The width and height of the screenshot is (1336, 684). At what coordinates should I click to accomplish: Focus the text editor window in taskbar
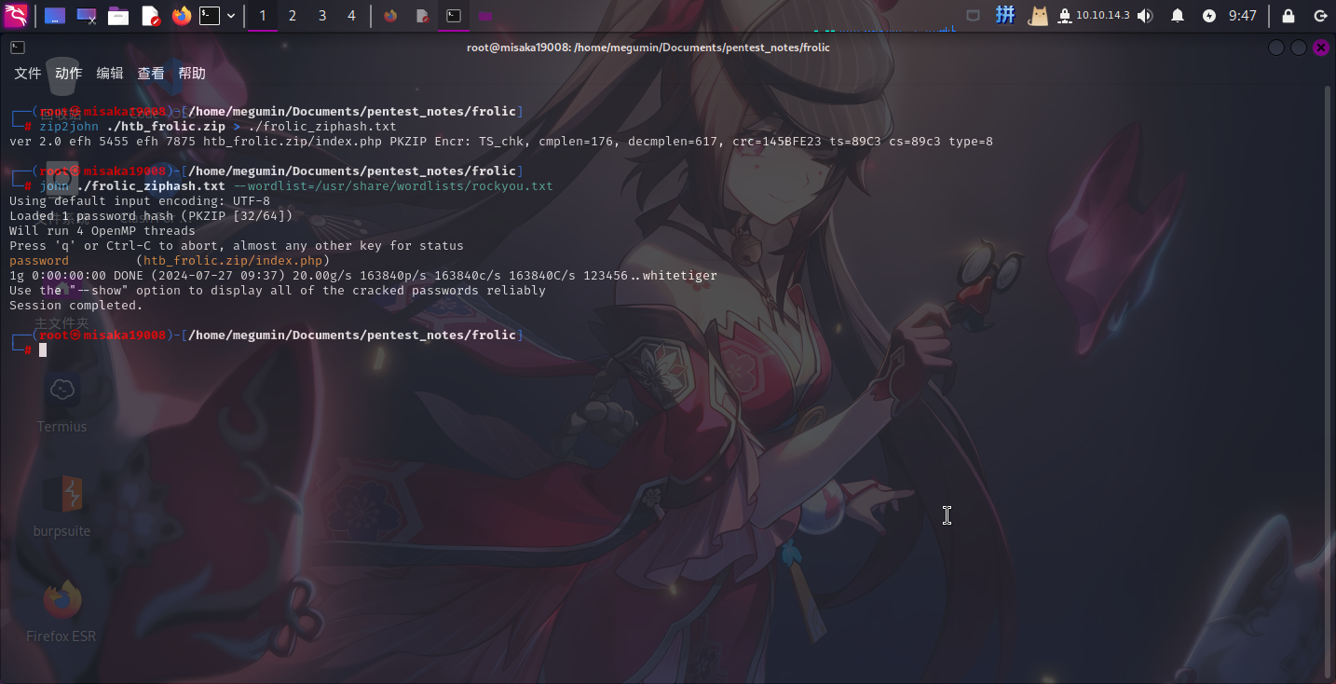click(422, 16)
